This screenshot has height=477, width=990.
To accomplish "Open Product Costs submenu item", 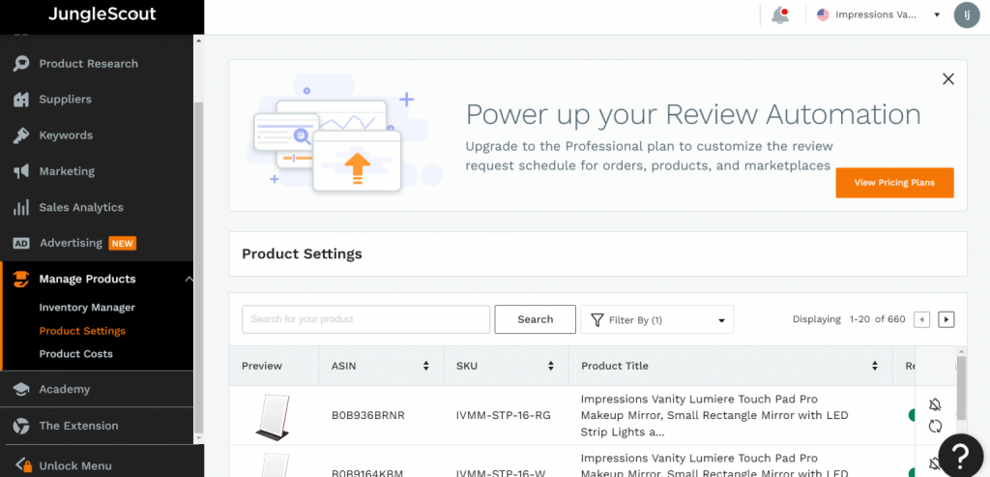I will tap(75, 354).
